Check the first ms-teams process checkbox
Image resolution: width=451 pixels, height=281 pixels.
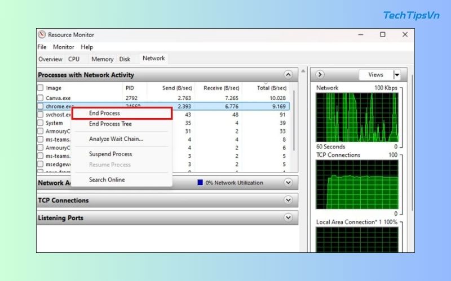pos(41,139)
